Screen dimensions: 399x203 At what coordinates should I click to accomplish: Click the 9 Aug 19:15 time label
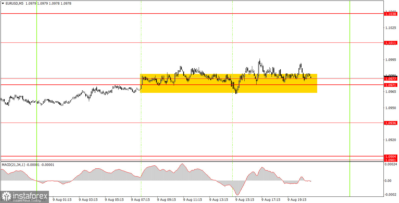(297, 200)
